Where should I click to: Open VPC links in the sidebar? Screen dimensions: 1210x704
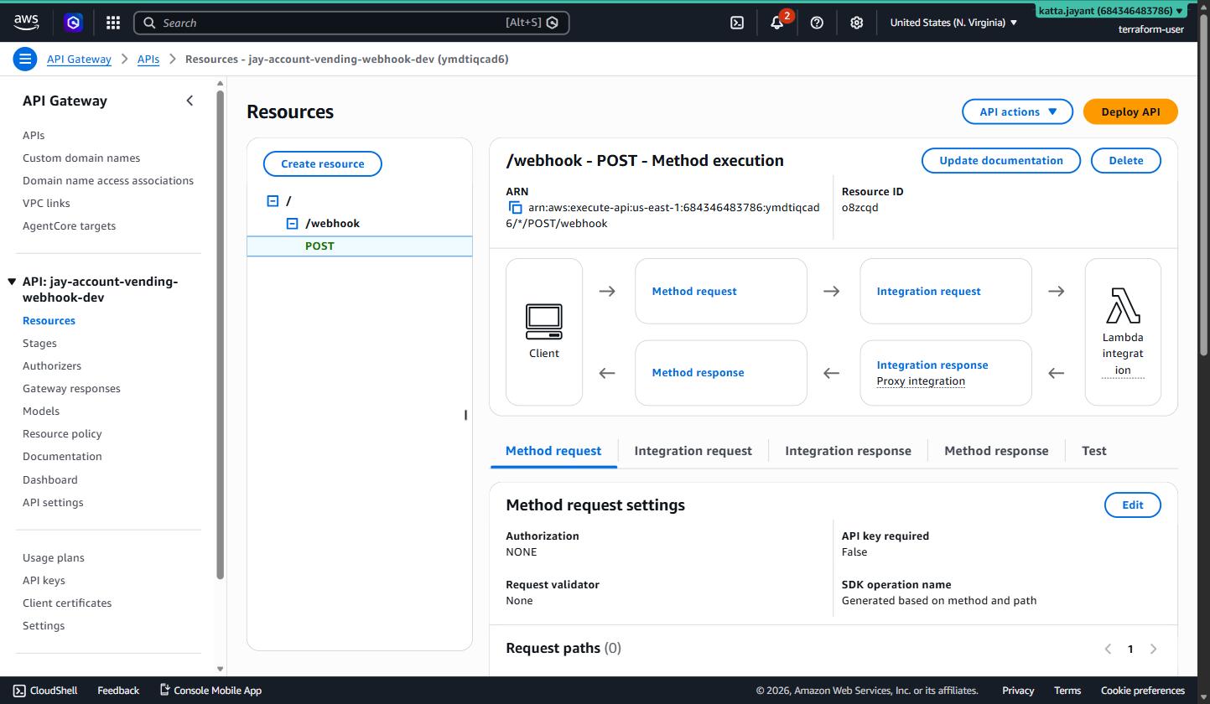coord(46,204)
